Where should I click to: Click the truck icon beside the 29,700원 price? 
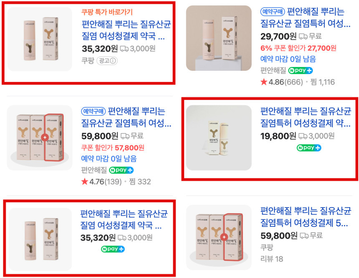pos(303,36)
